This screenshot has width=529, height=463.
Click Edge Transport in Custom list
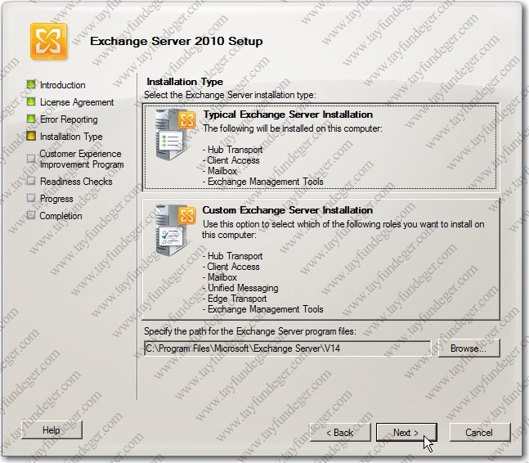pyautogui.click(x=237, y=299)
